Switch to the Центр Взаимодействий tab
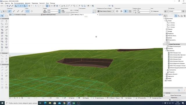 coord(49,15)
